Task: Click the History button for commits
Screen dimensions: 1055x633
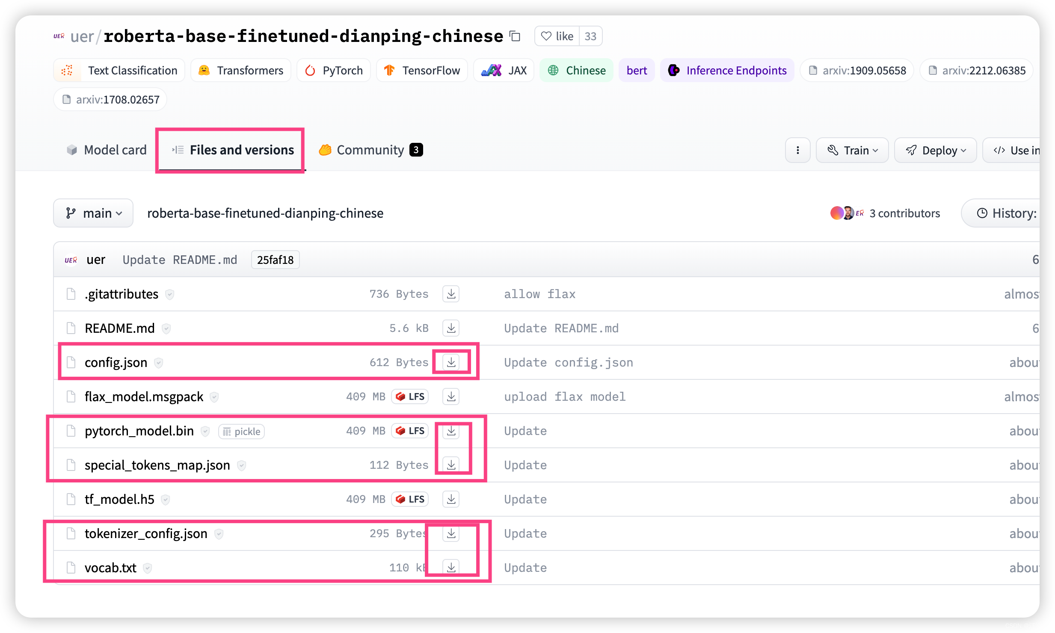Action: tap(1010, 213)
